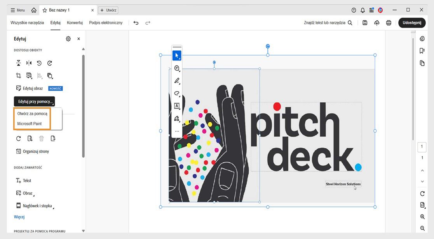Flip the object horizontally
The image size is (434, 239).
[x=29, y=63]
